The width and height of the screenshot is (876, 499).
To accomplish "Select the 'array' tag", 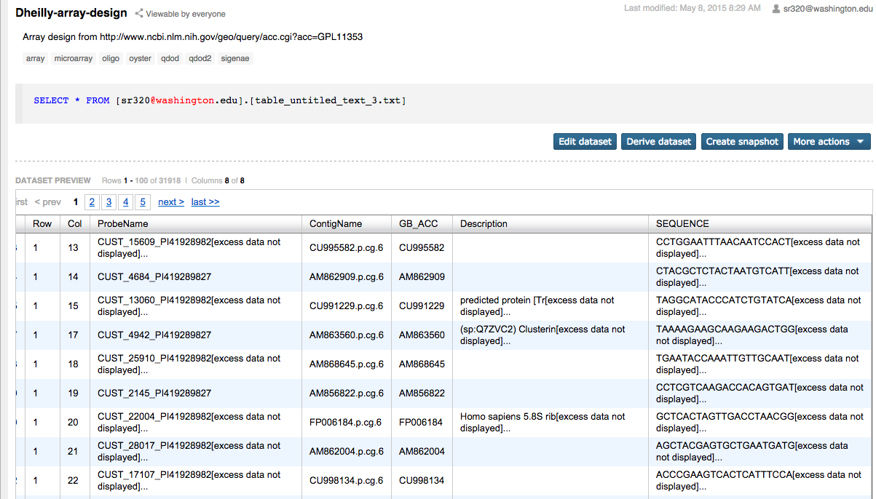I will point(35,59).
